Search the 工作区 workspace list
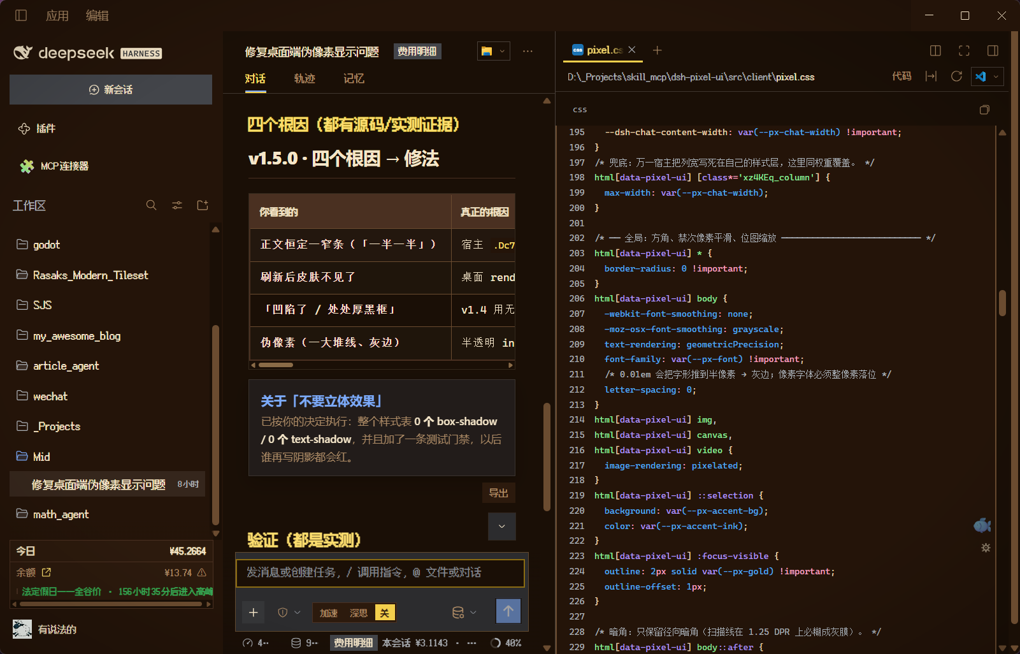The height and width of the screenshot is (654, 1020). 151,205
